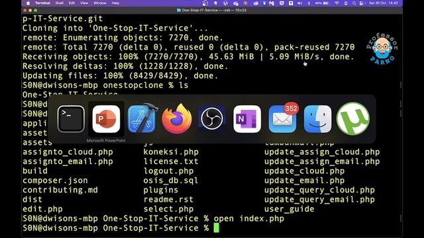Click the 'Receiving objects: 100%' line

[188, 57]
